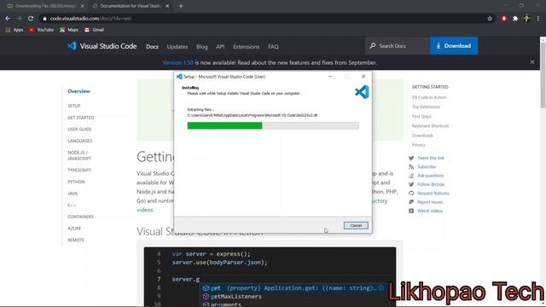Click the Ask questions icon
The width and height of the screenshot is (546, 307).
[x=411, y=176]
